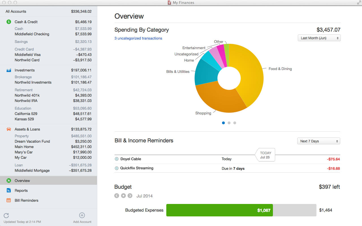Click the green Cash & Credit dollar icon
Image resolution: width=362 pixels, height=226 pixels.
[x=9, y=22]
